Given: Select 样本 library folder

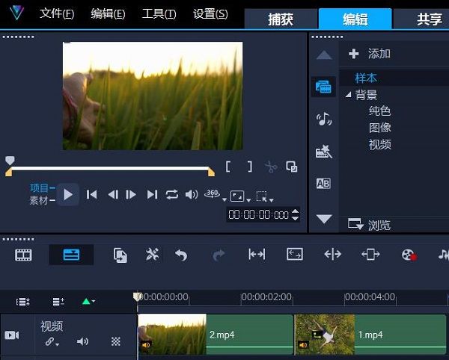Looking at the screenshot, I should 366,78.
